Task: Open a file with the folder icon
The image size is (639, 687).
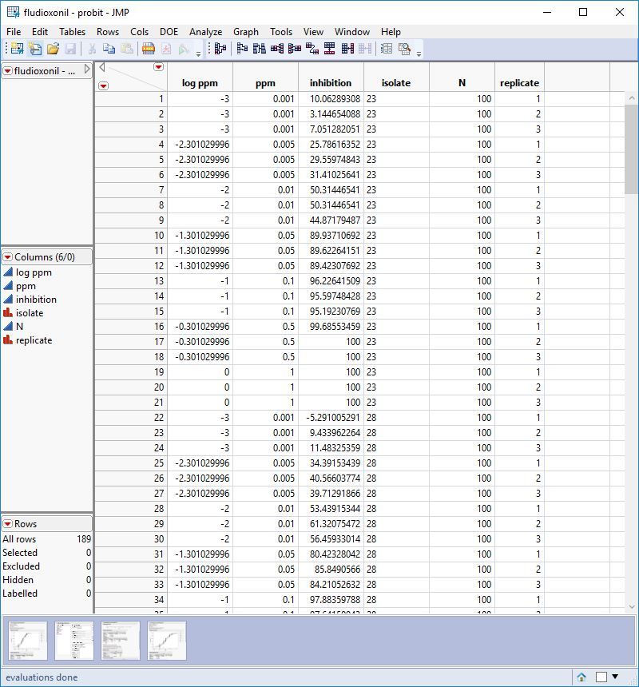Action: pos(53,49)
